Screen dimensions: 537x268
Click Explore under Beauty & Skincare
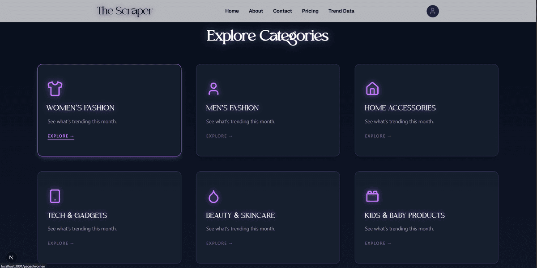219,243
